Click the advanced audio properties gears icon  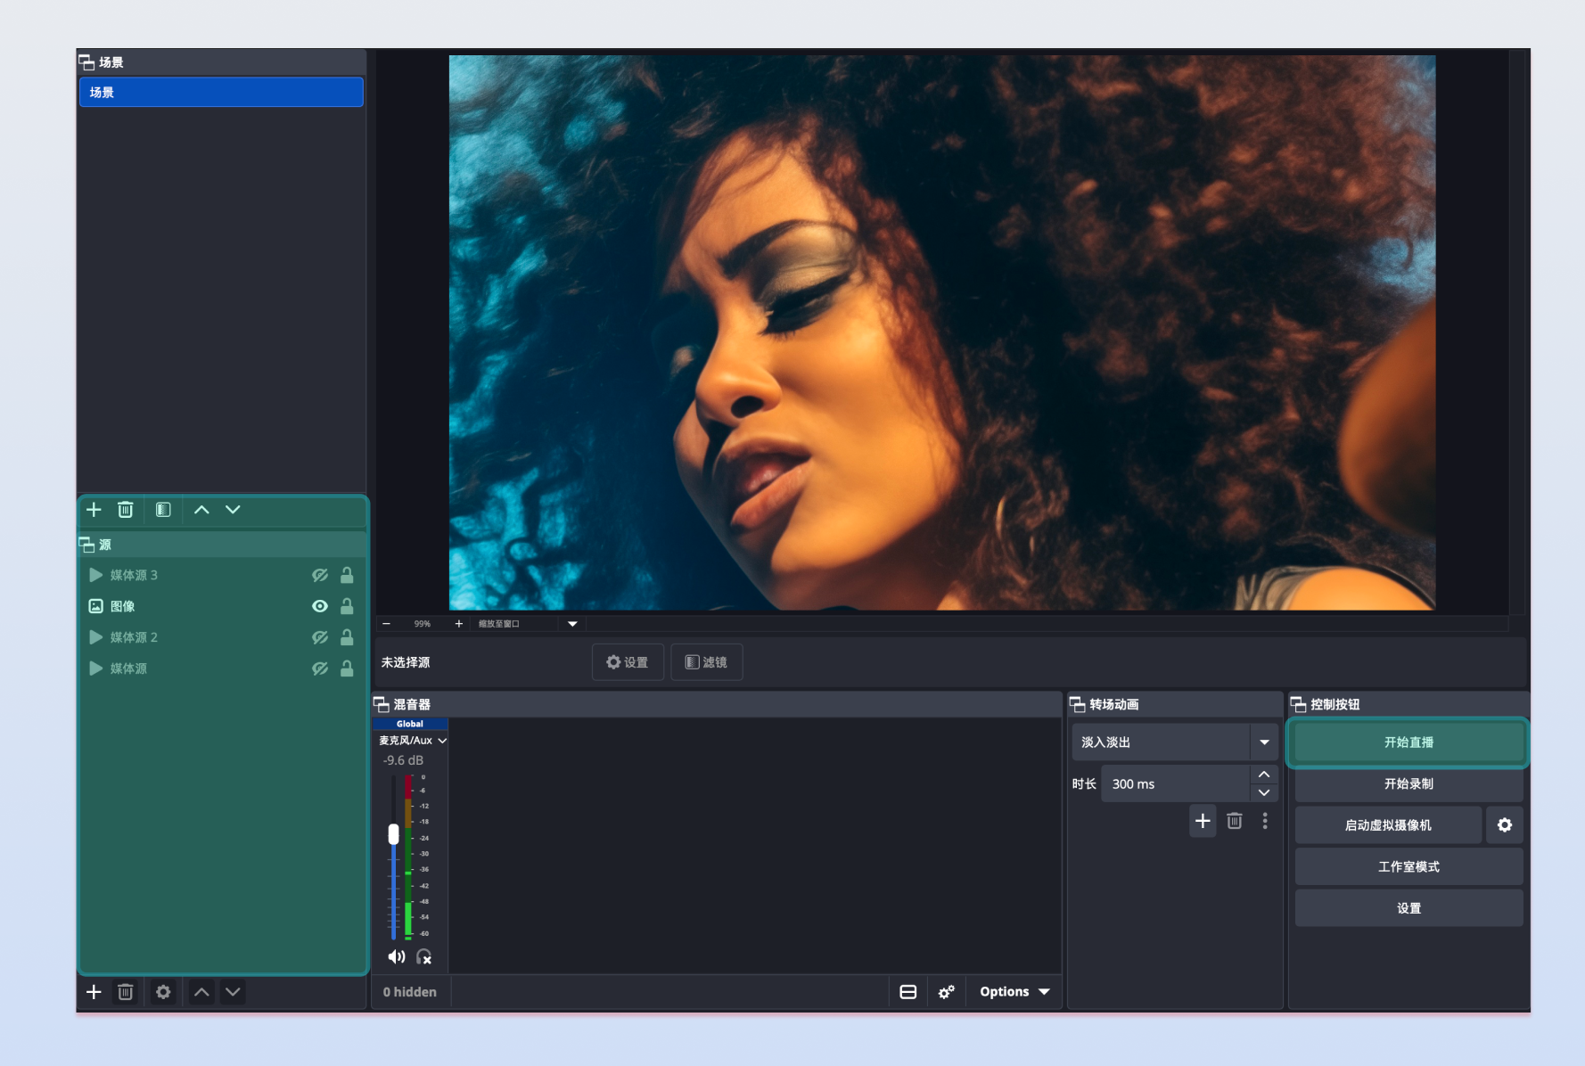[x=946, y=992]
